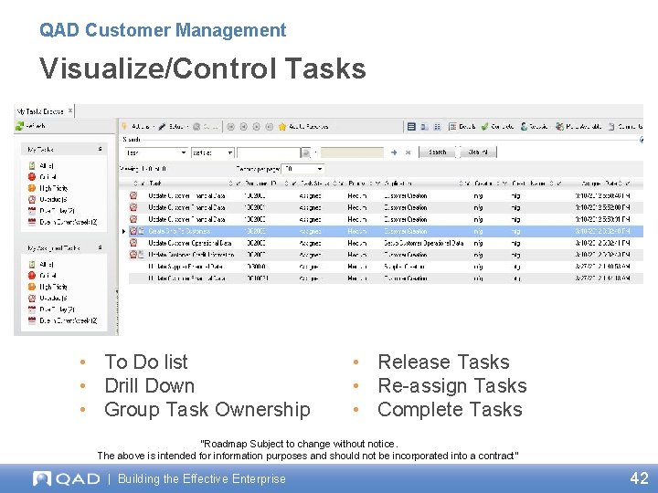Click note icon on Create Ship-To Customer row
This screenshot has height=493, width=658.
point(142,231)
